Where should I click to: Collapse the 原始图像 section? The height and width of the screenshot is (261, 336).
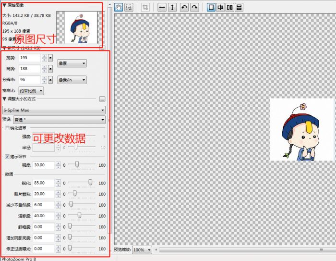coord(4,5)
